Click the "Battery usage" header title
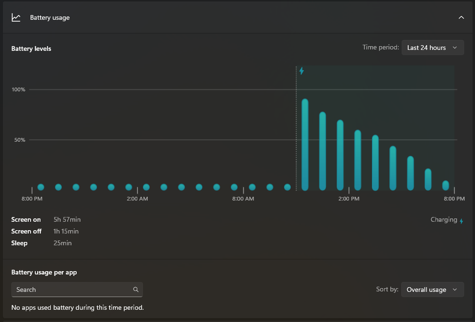Image resolution: width=475 pixels, height=322 pixels. point(50,17)
